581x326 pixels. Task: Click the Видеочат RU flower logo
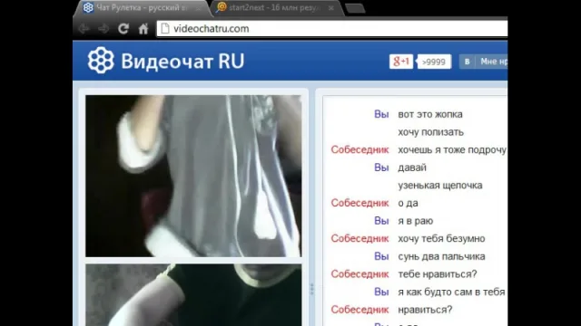pos(101,61)
